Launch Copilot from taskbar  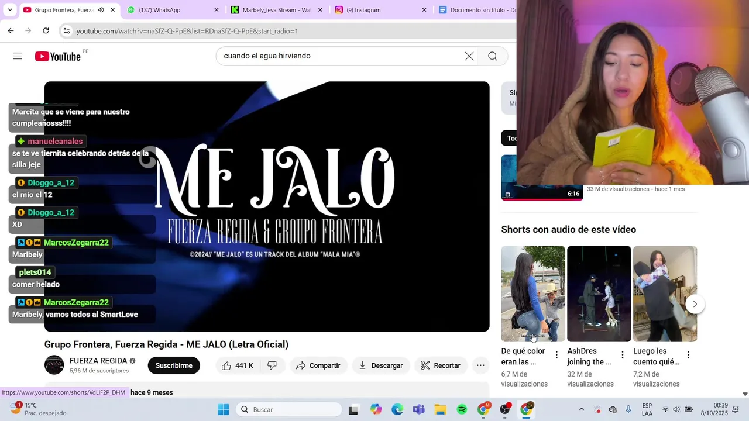tap(376, 409)
